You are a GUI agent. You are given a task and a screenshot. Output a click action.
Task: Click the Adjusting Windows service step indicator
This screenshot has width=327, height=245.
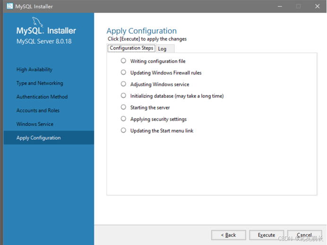(x=123, y=84)
